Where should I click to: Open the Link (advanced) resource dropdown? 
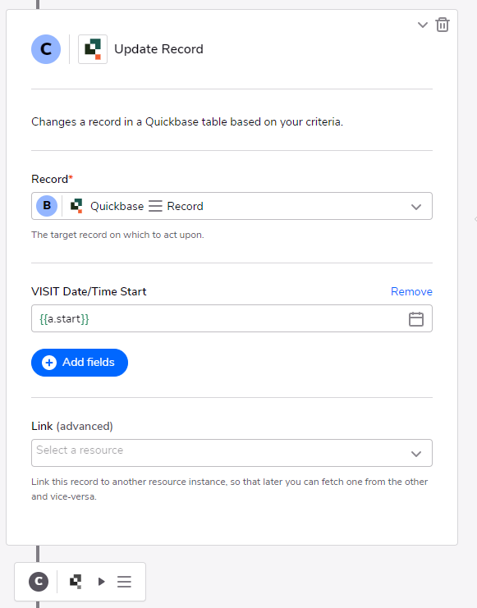point(232,453)
